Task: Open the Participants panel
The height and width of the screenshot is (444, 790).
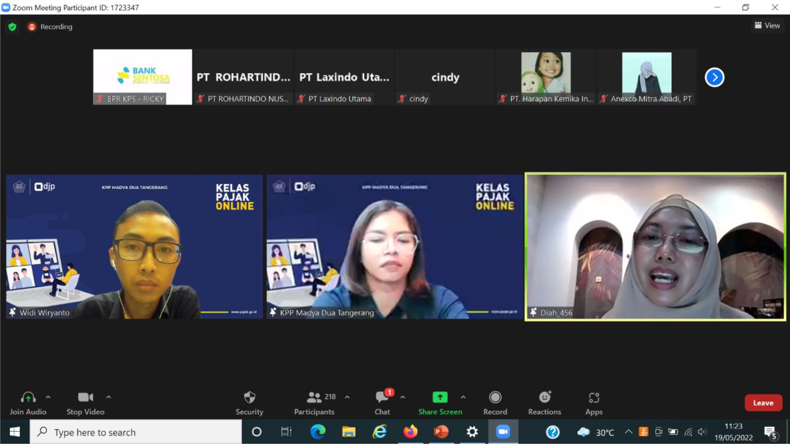Action: pyautogui.click(x=314, y=402)
